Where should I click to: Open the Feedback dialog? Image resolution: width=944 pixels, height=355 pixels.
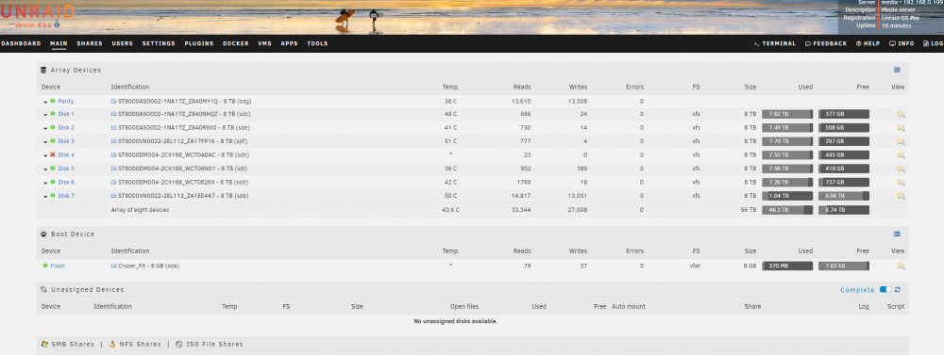point(825,44)
